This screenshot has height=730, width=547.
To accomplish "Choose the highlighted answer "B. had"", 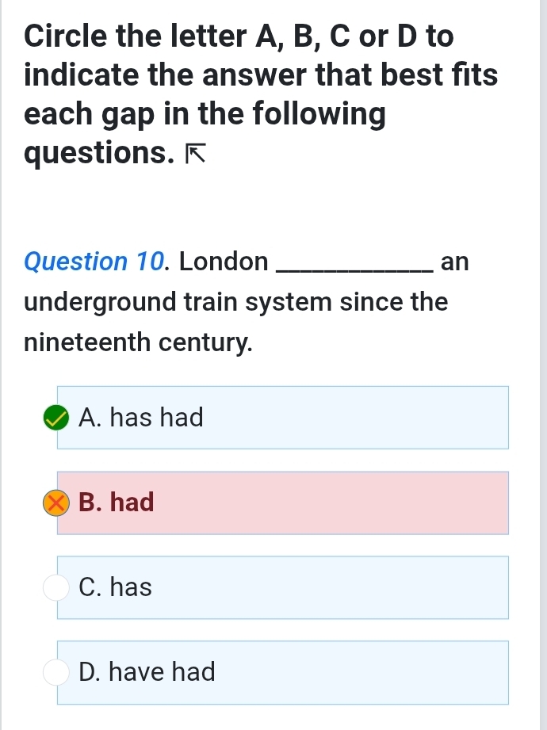I will tap(281, 503).
